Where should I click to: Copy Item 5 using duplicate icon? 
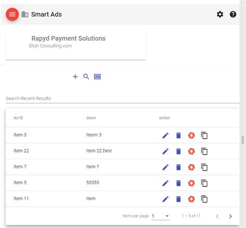[x=204, y=183]
